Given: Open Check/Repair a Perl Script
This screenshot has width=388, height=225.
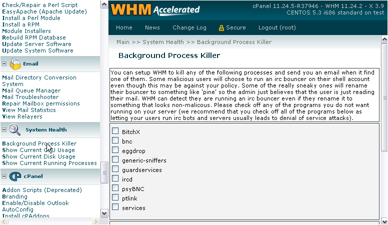Looking at the screenshot, I should pyautogui.click(x=40, y=5).
